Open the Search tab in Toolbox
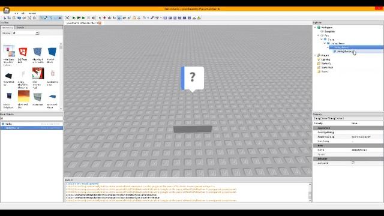Image resolution: width=384 pixels, height=216 pixels. click(x=20, y=28)
